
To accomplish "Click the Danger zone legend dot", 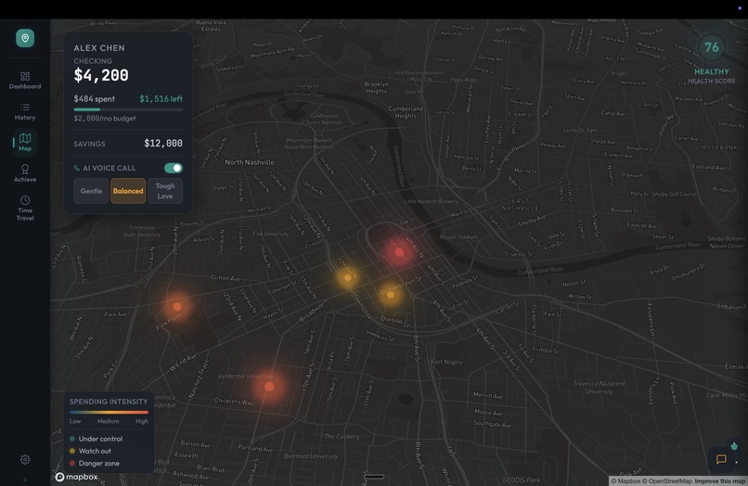I will (72, 463).
